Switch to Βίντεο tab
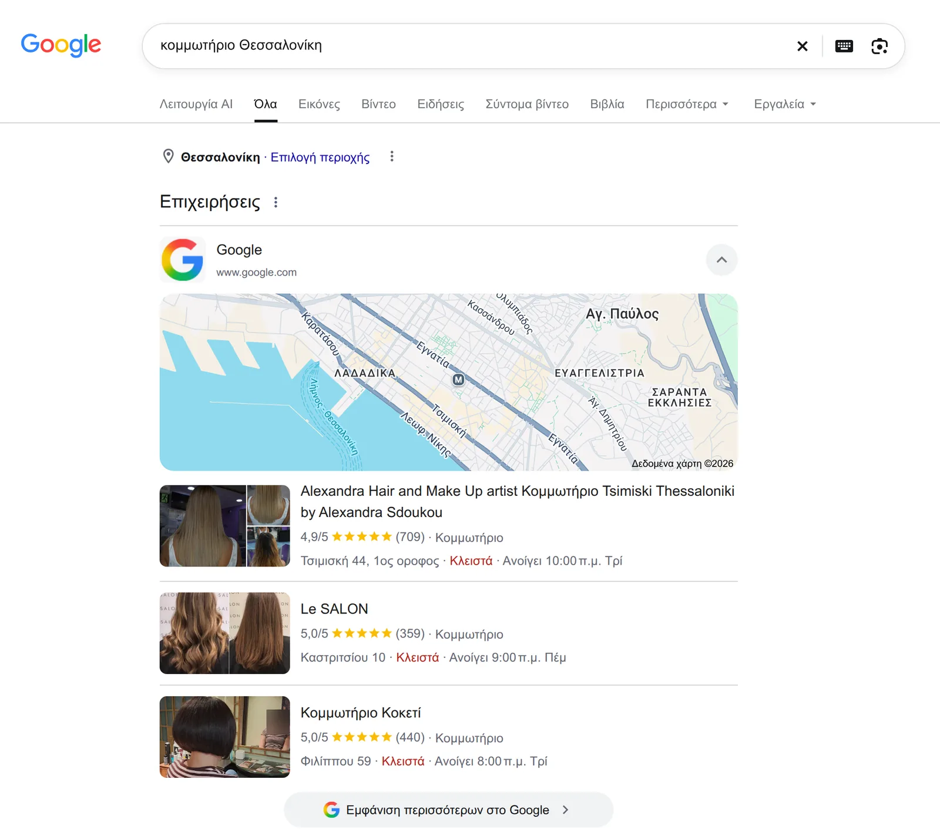The width and height of the screenshot is (940, 839). (x=378, y=104)
